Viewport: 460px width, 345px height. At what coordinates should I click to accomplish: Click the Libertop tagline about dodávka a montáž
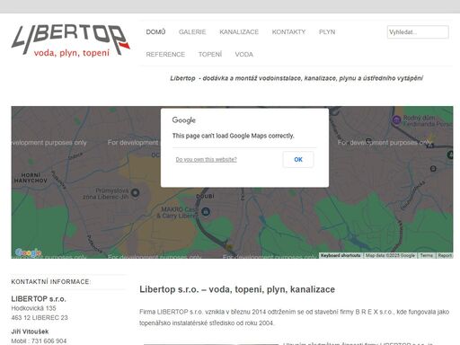coord(296,78)
